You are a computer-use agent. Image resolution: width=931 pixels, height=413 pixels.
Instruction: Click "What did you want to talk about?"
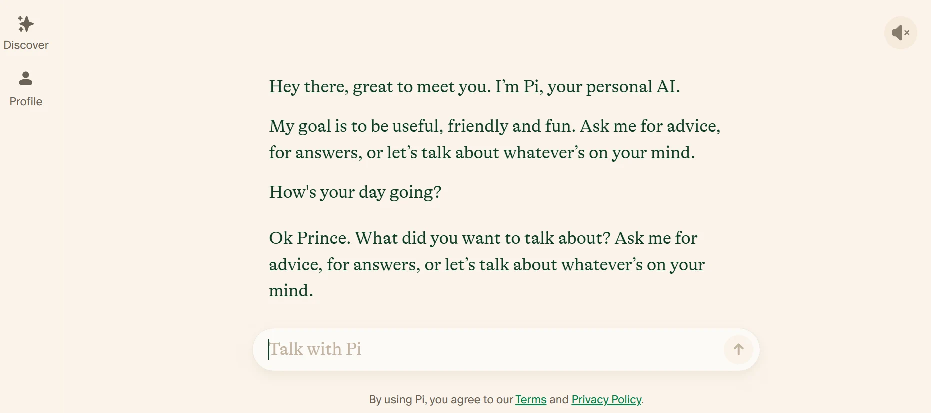(x=483, y=238)
